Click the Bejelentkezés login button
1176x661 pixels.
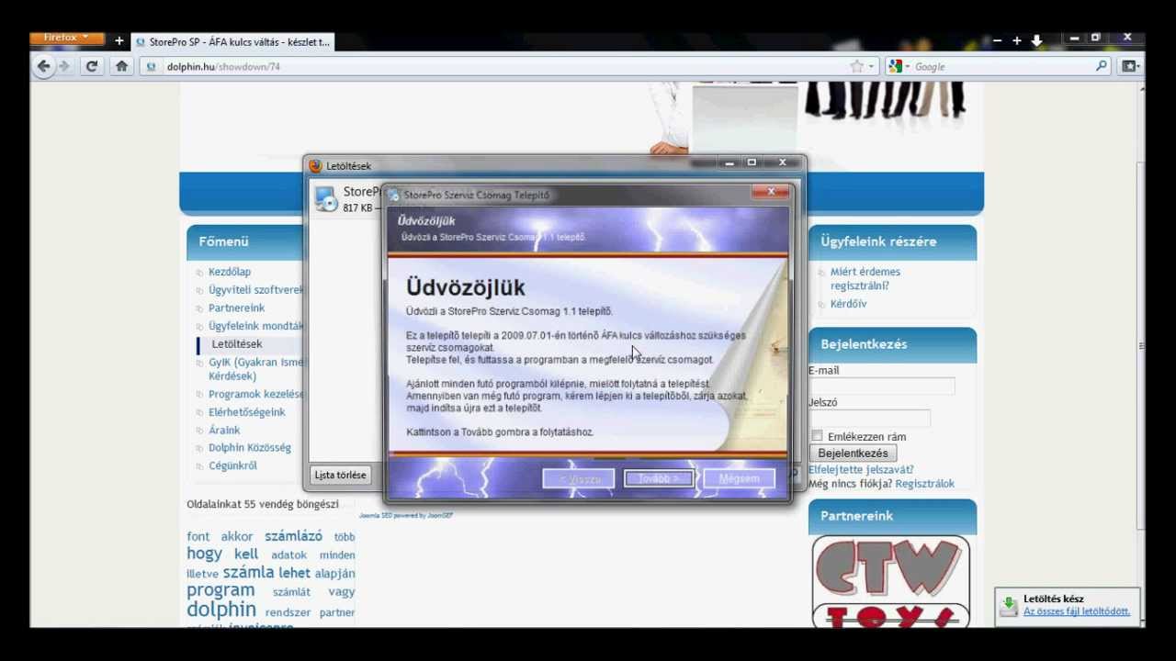coord(853,454)
